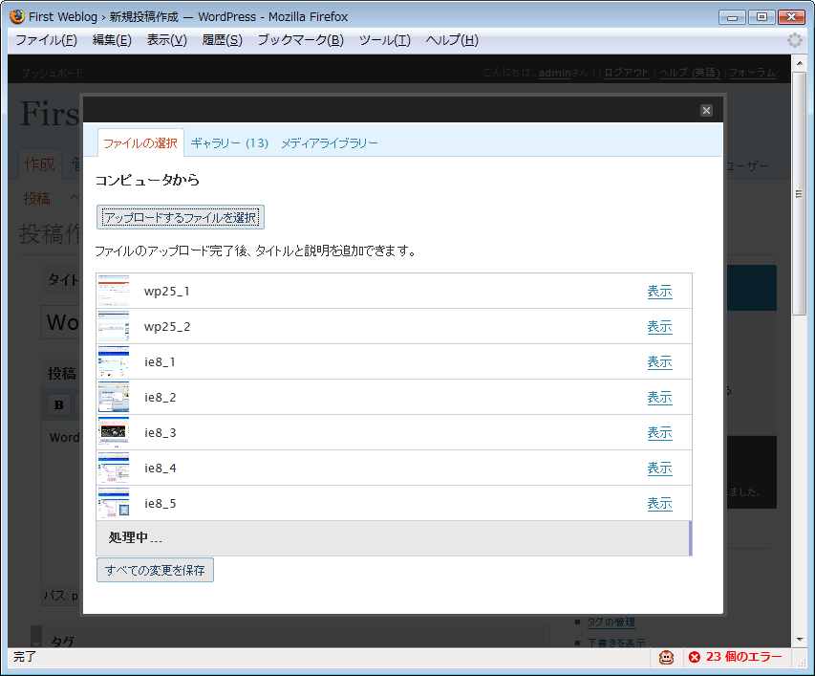Expand ie8_1 details via 表示 link
This screenshot has width=815, height=676.
point(659,362)
